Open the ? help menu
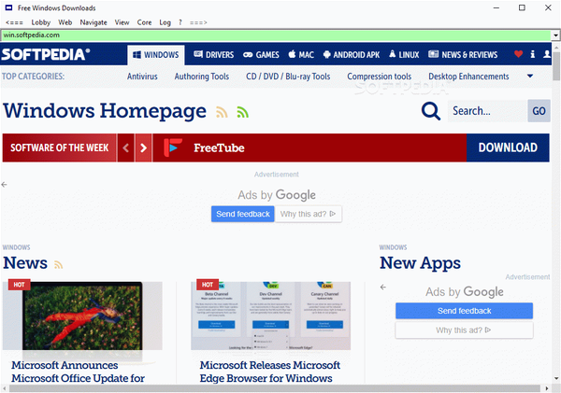The width and height of the screenshot is (561, 393). [180, 22]
